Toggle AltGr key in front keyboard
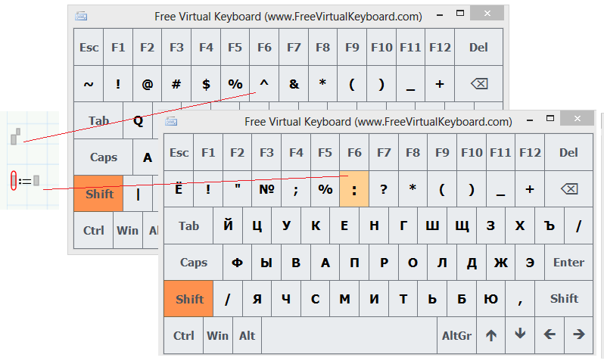 (456, 335)
